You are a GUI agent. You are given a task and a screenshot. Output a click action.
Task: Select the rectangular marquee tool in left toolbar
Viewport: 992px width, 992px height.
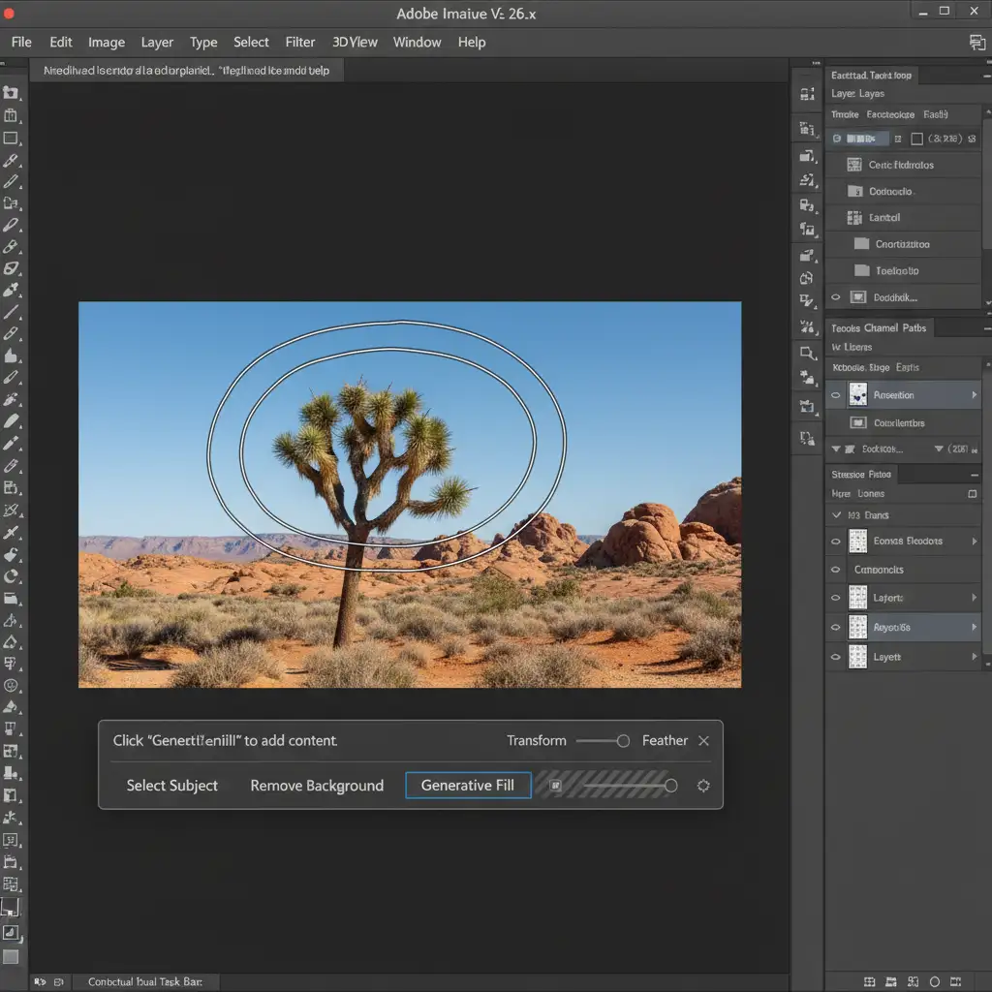point(11,139)
